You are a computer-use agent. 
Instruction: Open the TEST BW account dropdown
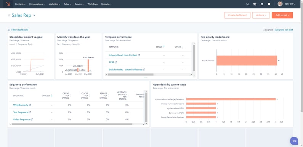(x=290, y=4)
